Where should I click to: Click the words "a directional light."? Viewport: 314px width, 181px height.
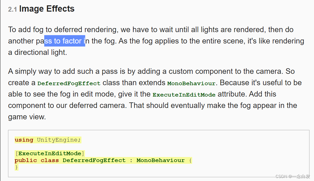tap(38, 52)
